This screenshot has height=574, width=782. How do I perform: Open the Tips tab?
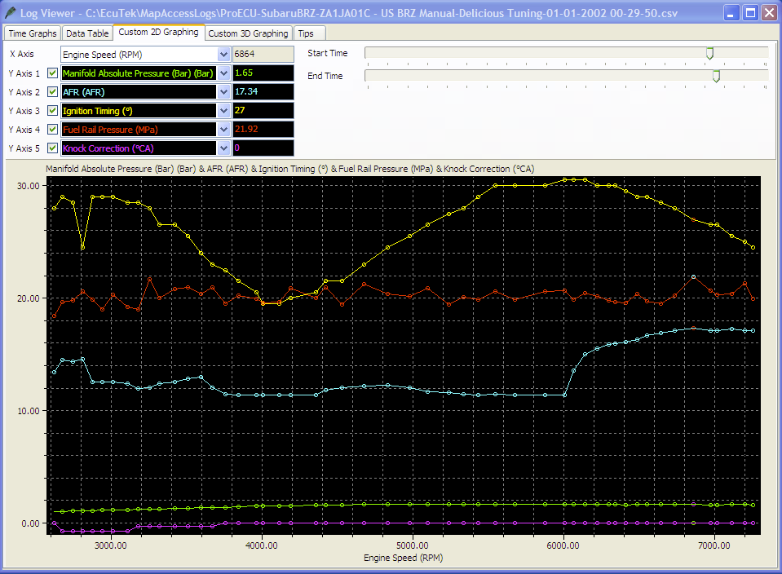306,33
